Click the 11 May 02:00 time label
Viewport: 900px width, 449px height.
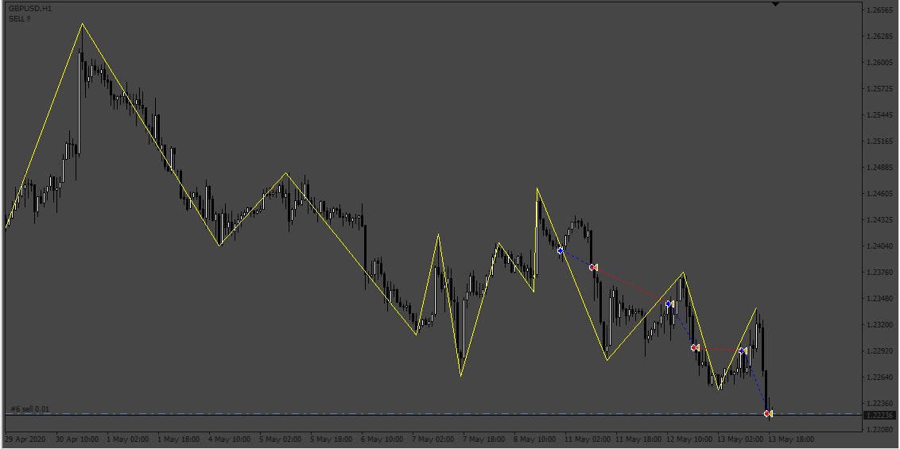[x=588, y=439]
